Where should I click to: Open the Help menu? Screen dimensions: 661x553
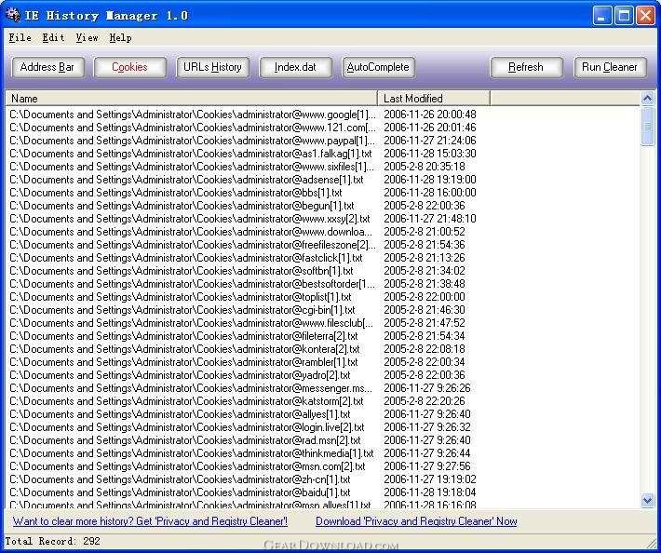120,37
